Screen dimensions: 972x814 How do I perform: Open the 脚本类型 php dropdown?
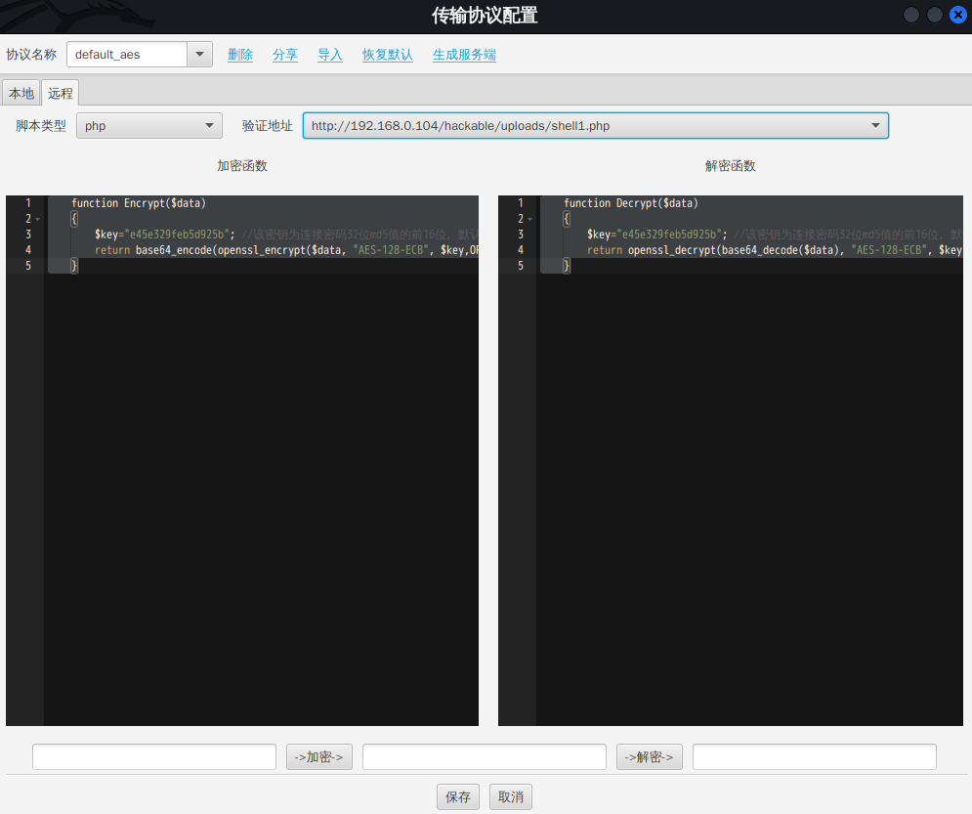(148, 126)
